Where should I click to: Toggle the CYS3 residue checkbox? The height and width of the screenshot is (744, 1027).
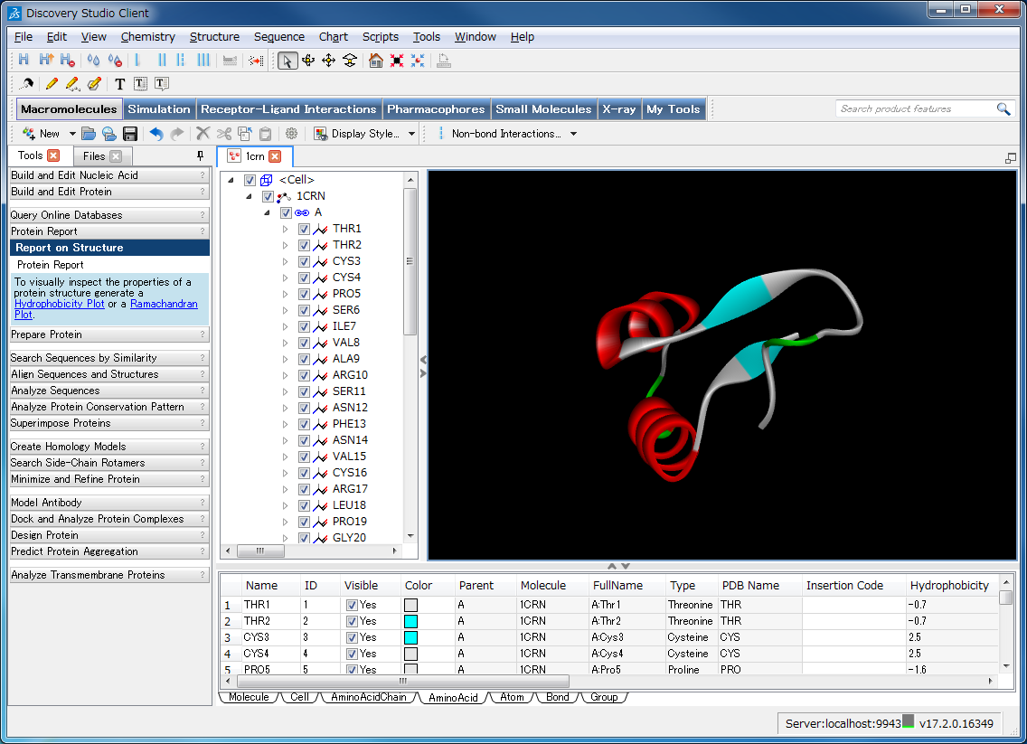pyautogui.click(x=304, y=261)
